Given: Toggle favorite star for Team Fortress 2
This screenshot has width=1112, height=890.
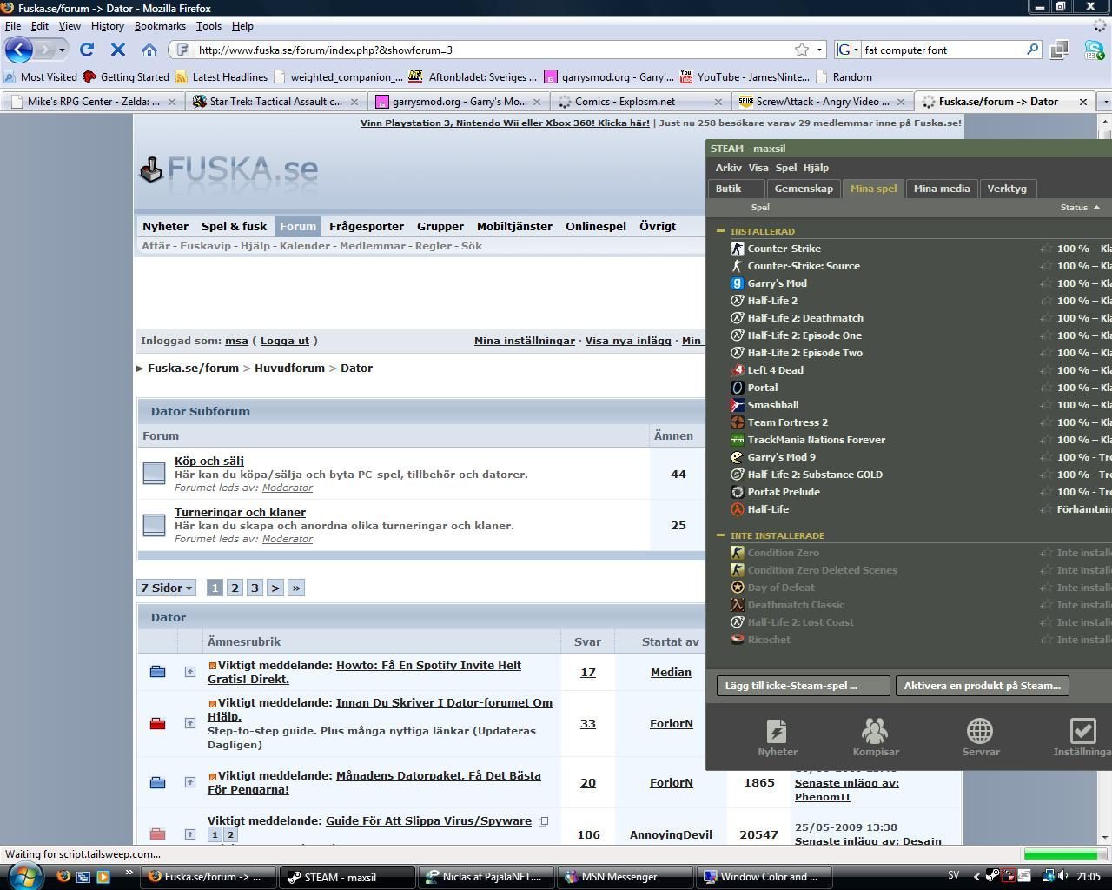Looking at the screenshot, I should point(1046,422).
